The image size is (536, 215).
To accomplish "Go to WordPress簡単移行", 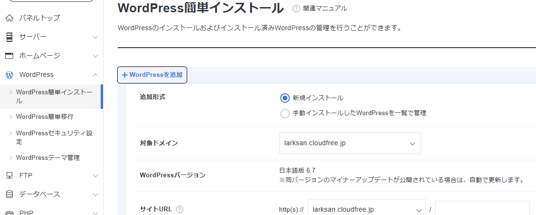I will [x=45, y=117].
